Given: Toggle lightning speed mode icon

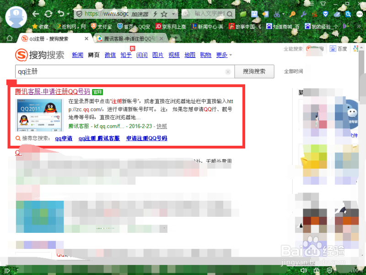Looking at the screenshot, I should pos(155,14).
